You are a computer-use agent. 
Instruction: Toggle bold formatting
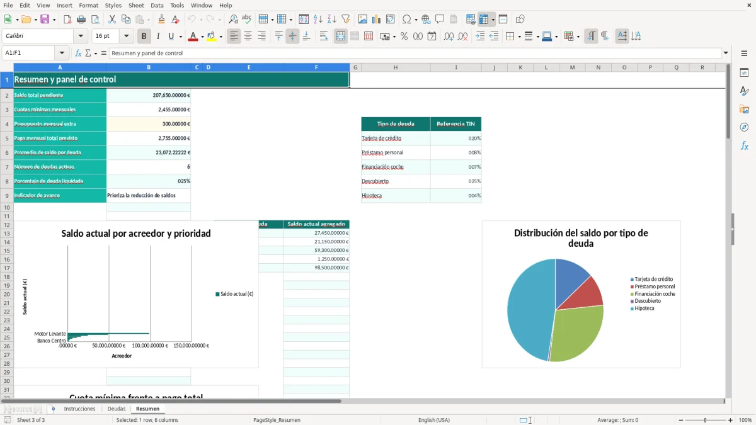click(144, 37)
